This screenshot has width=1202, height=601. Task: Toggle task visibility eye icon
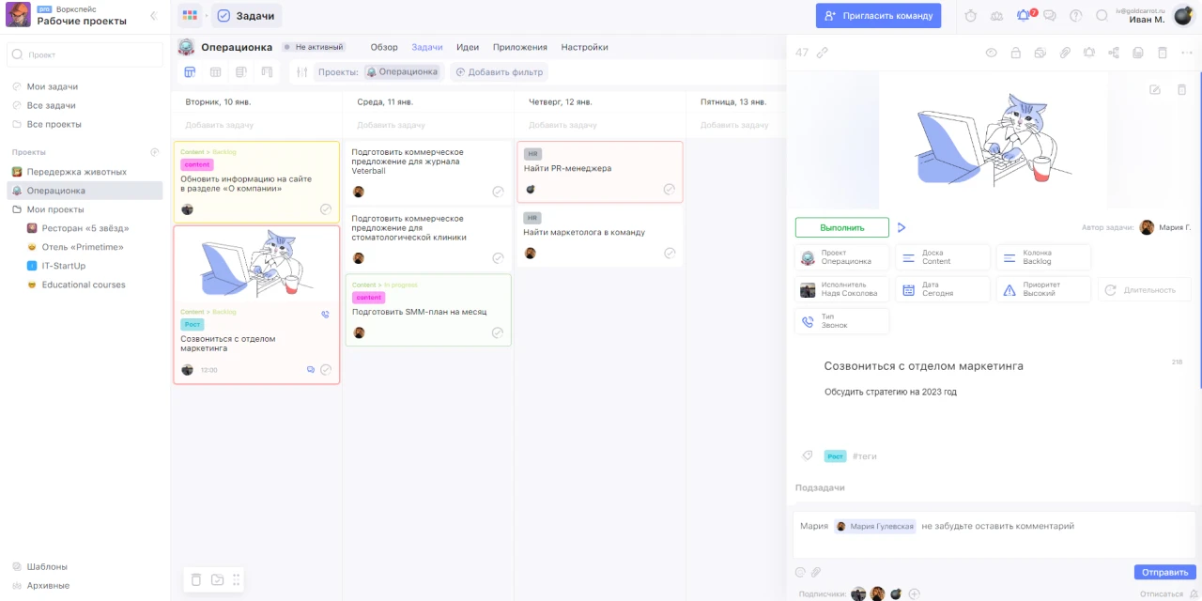pos(991,53)
